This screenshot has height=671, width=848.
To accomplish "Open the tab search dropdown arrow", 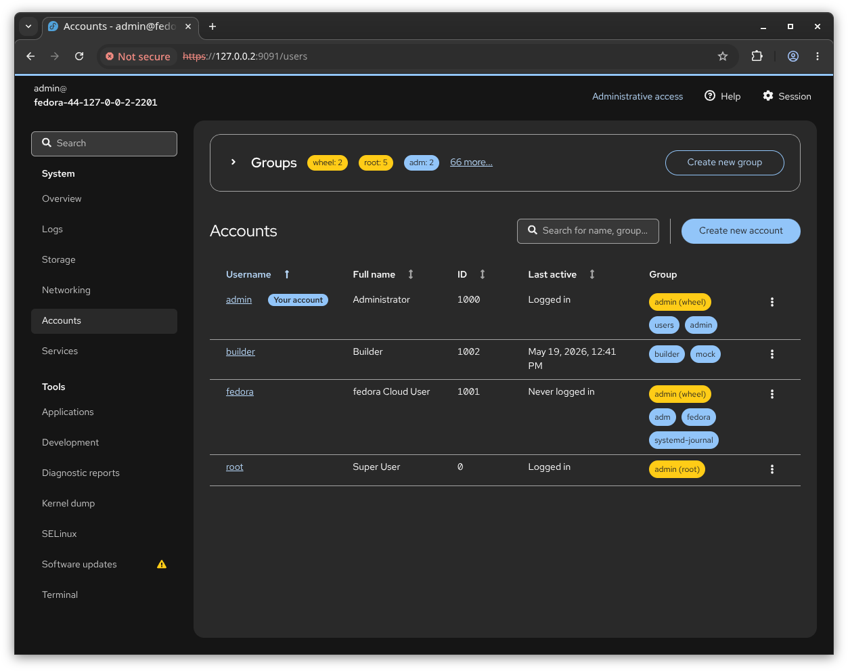I will coord(28,26).
